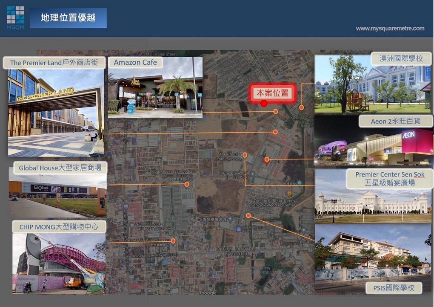Screen dimensions: 434x307
Task: Click the red AEON 2 map pin
Action: click(266, 161)
